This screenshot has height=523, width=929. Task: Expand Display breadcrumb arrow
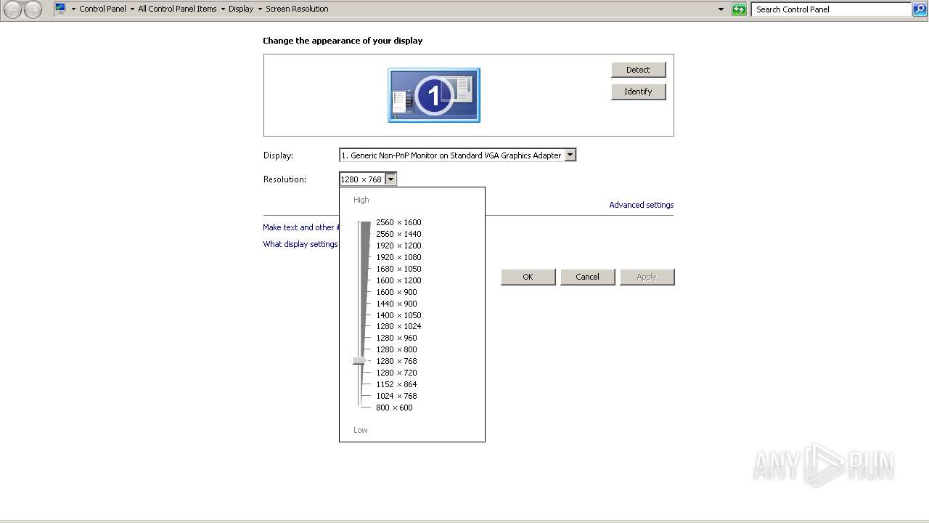pyautogui.click(x=260, y=9)
